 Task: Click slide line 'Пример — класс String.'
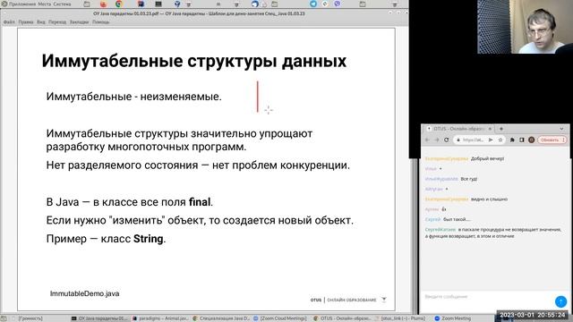point(106,239)
